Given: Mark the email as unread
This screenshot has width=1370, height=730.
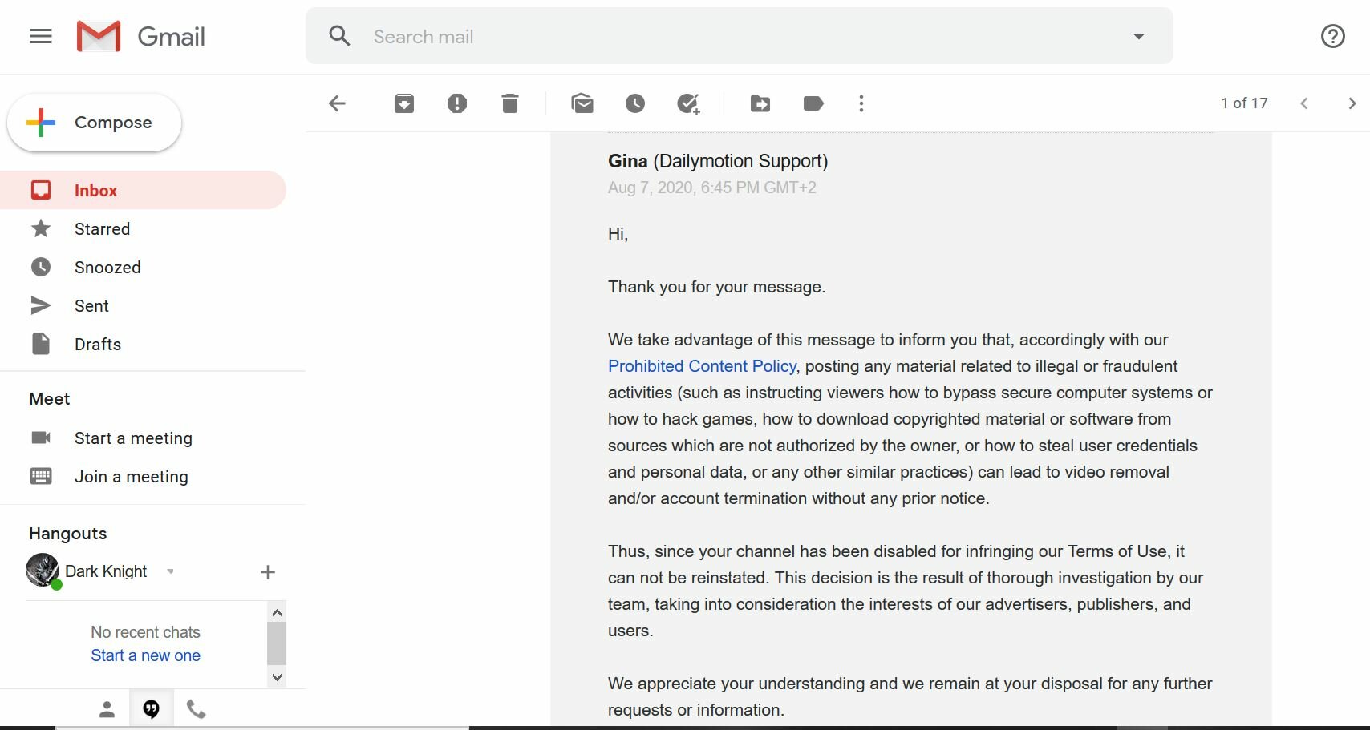Looking at the screenshot, I should 582,103.
